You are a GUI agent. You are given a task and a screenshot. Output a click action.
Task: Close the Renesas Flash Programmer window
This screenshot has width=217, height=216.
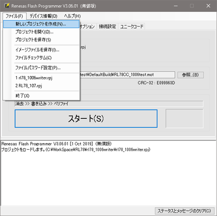208,6
